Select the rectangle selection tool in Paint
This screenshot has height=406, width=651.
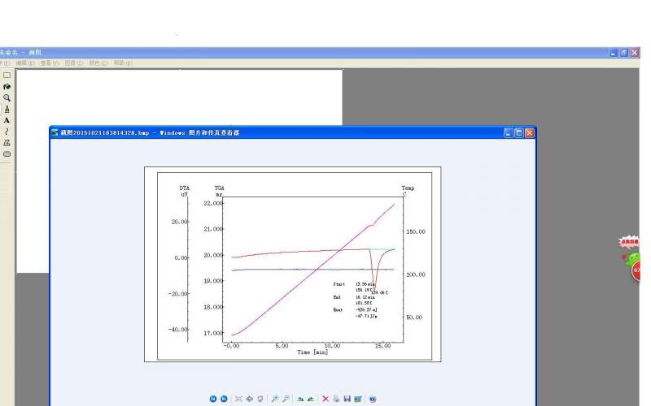7,76
